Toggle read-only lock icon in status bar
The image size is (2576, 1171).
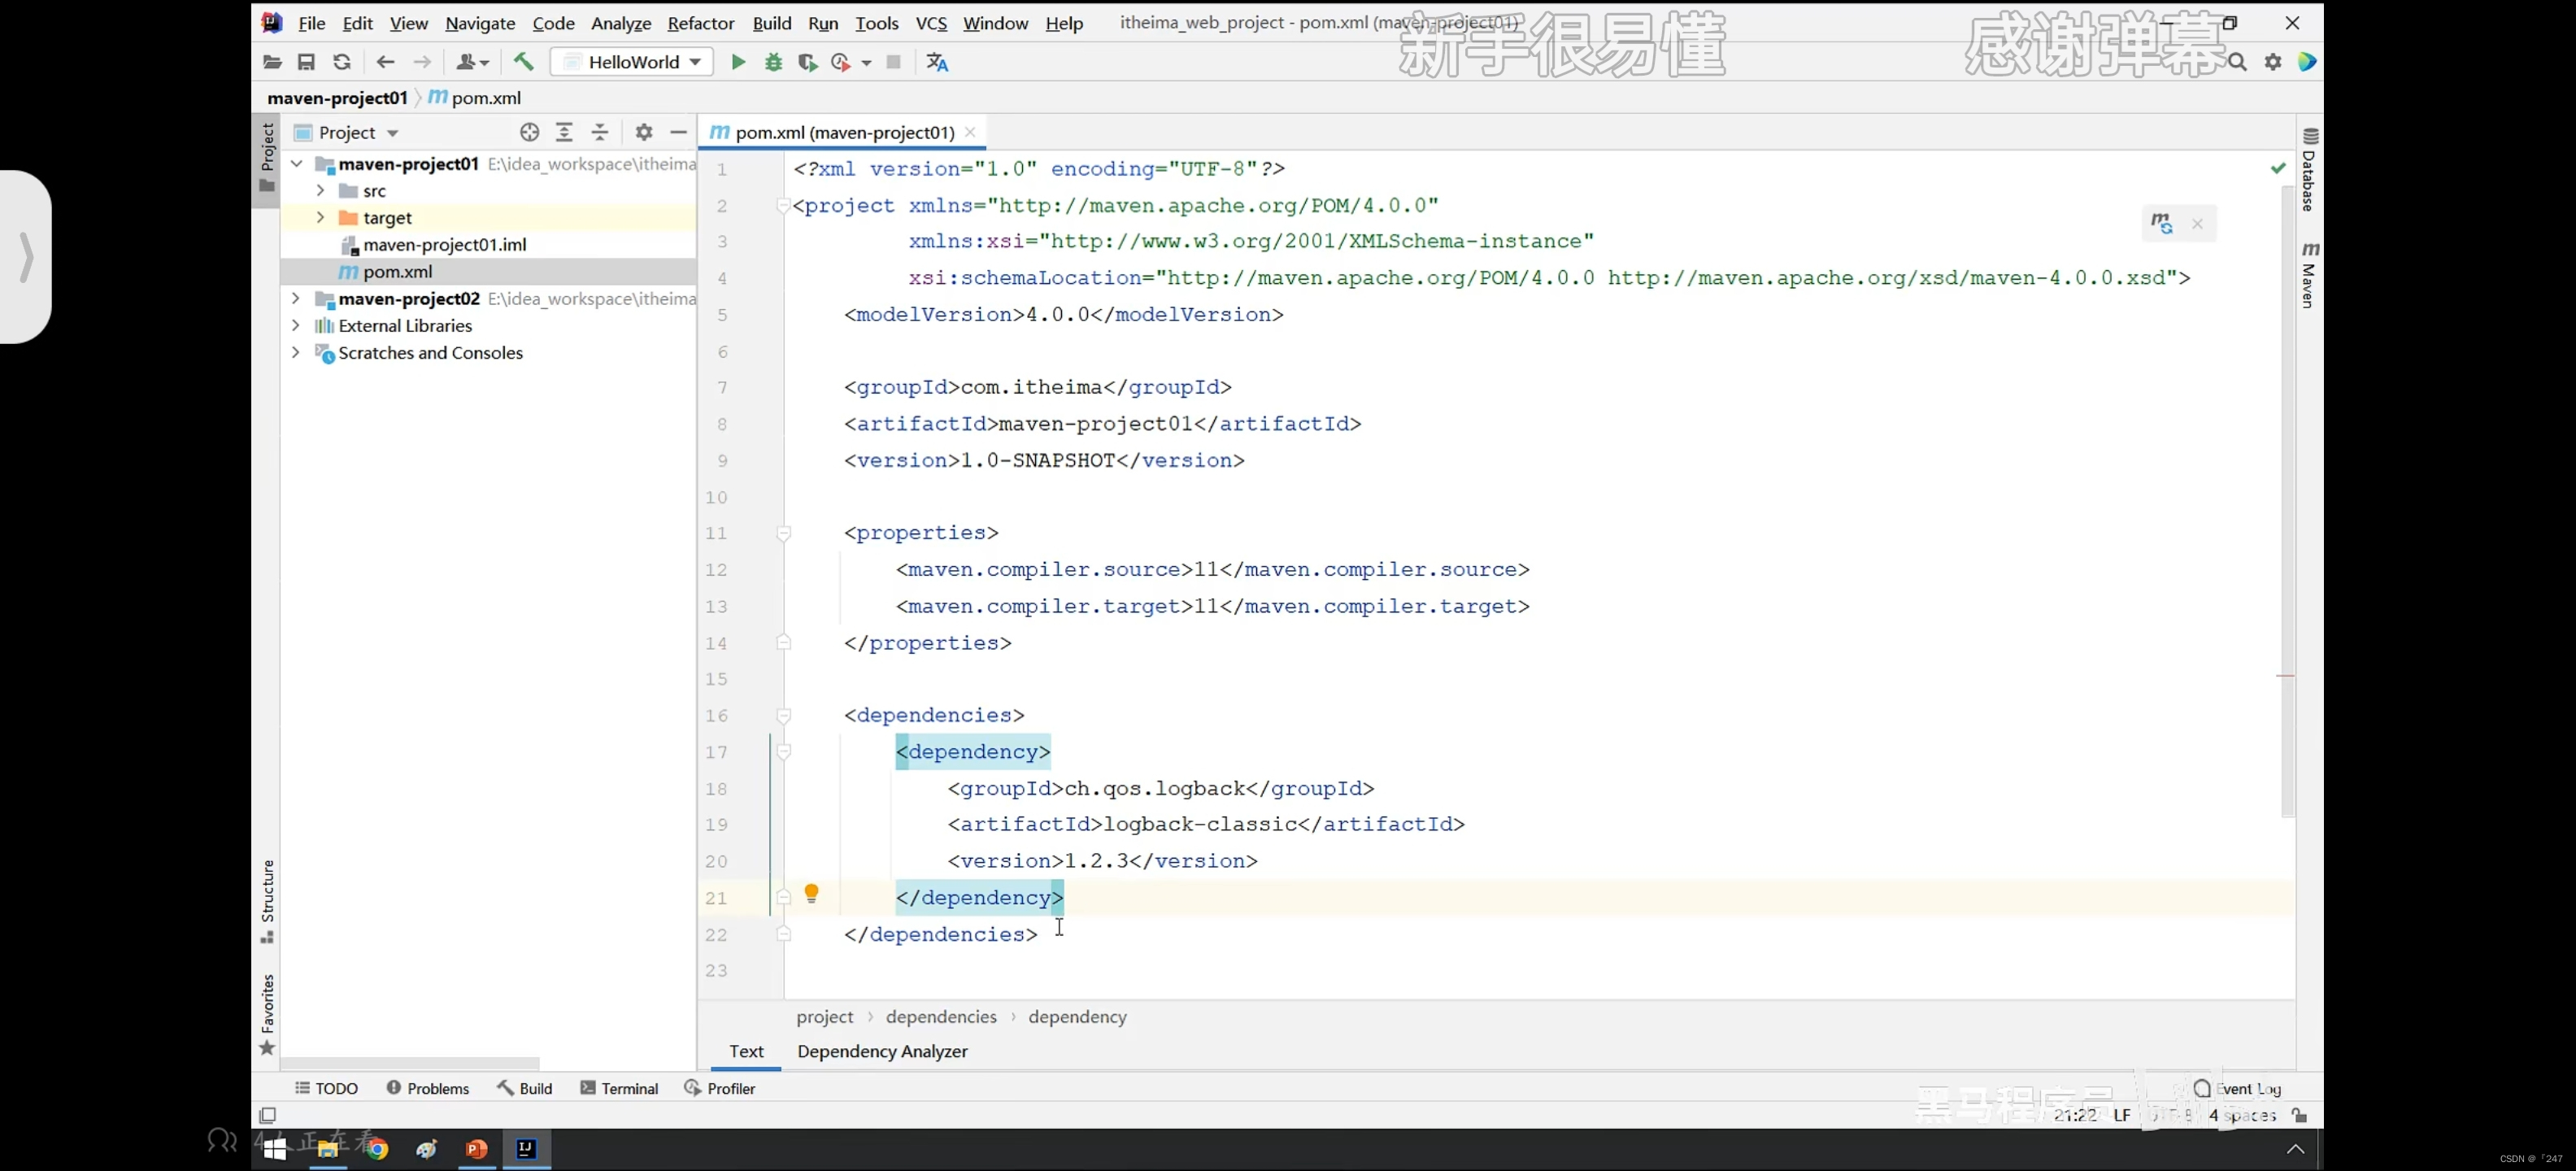[x=2300, y=1115]
